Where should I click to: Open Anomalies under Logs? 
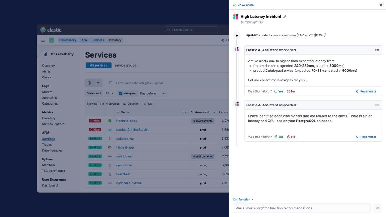point(49,98)
